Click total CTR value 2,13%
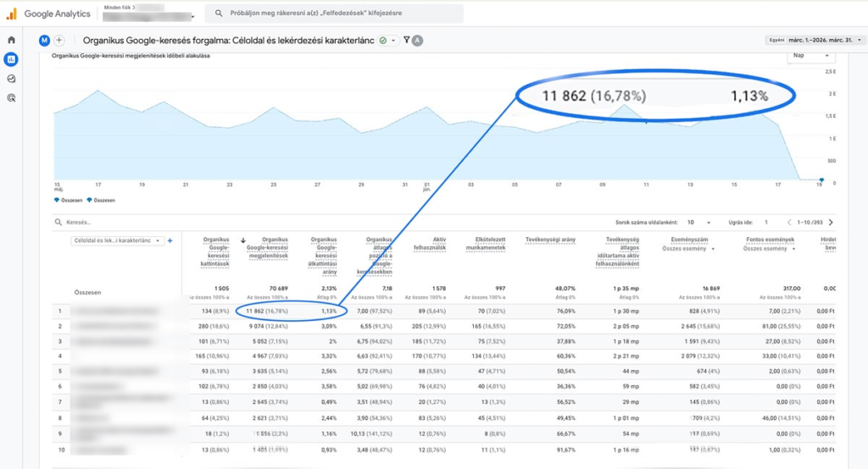Screen dimensions: 868x469 click(x=329, y=288)
